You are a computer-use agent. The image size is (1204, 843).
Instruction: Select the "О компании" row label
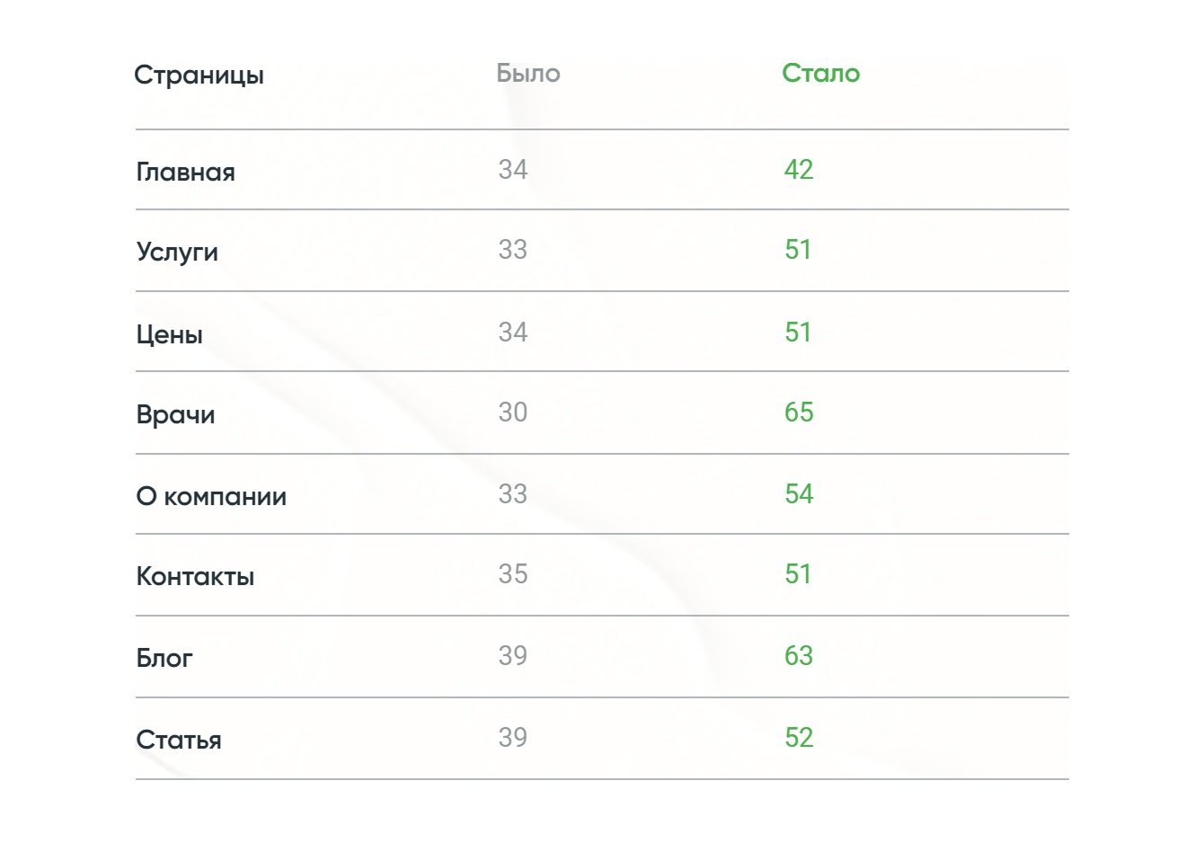tap(211, 496)
